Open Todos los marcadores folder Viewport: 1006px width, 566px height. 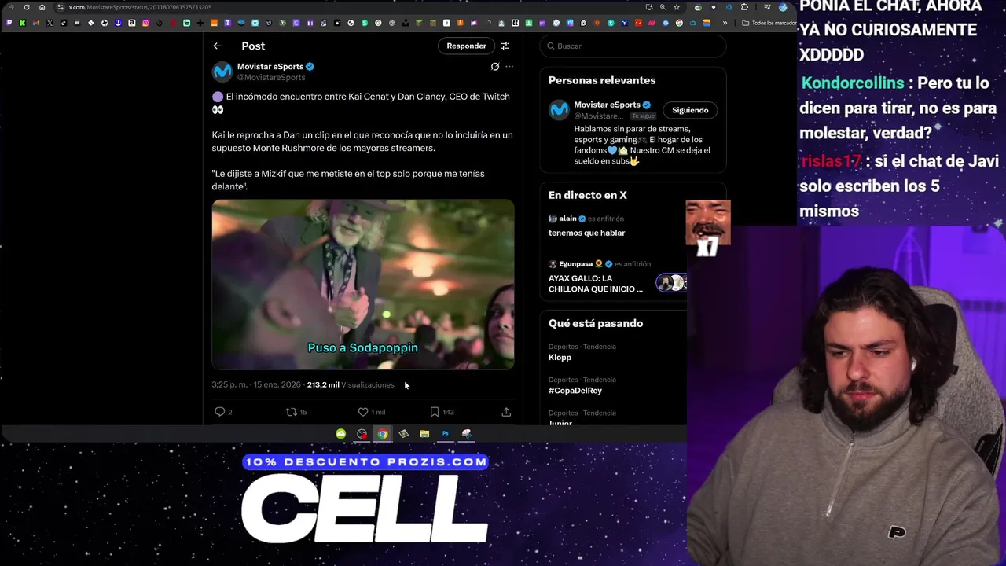769,23
